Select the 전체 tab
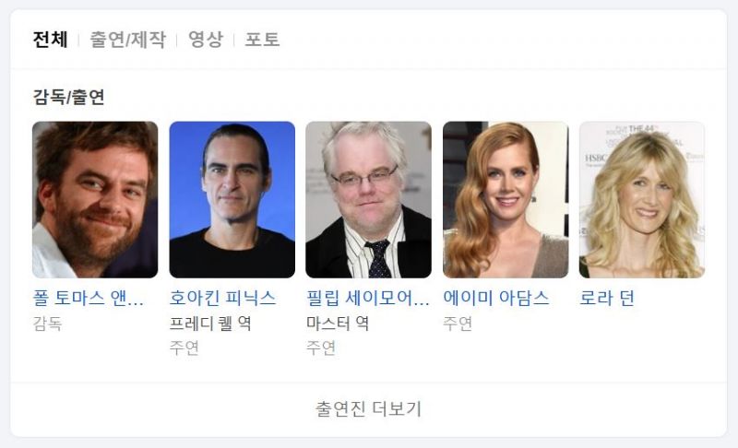This screenshot has height=448, width=738. pyautogui.click(x=51, y=39)
